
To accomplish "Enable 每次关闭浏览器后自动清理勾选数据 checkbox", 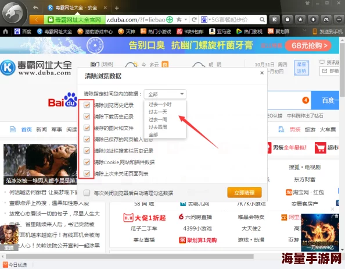I will pyautogui.click(x=87, y=193).
